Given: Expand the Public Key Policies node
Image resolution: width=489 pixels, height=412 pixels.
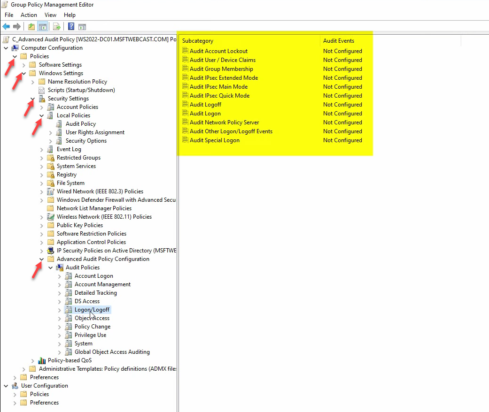Looking at the screenshot, I should 41,225.
